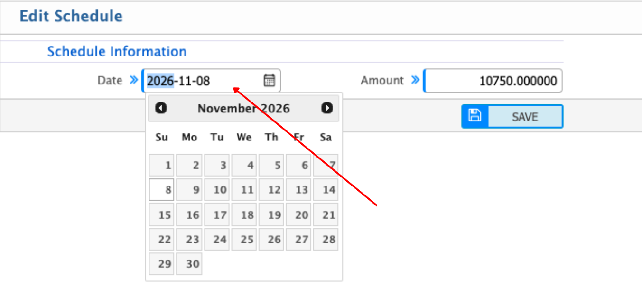
Task: Pick November 4 in the calendar
Action: 244,166
